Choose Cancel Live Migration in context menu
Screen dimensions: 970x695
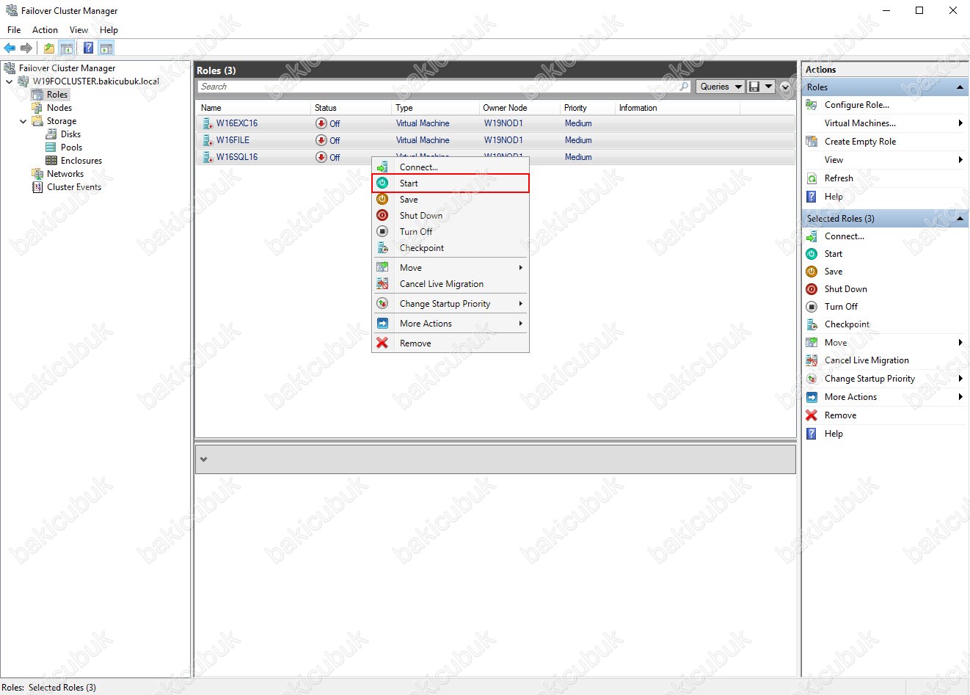point(441,284)
